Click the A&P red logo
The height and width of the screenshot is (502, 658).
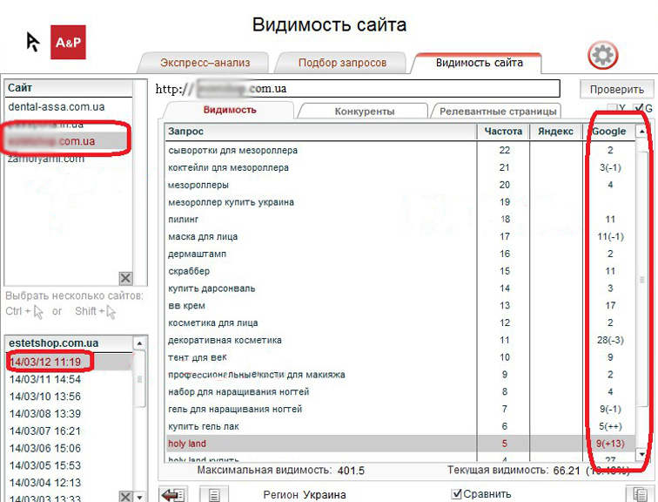coord(68,42)
